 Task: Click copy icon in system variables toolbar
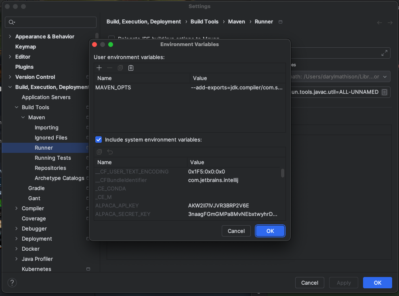click(x=99, y=152)
